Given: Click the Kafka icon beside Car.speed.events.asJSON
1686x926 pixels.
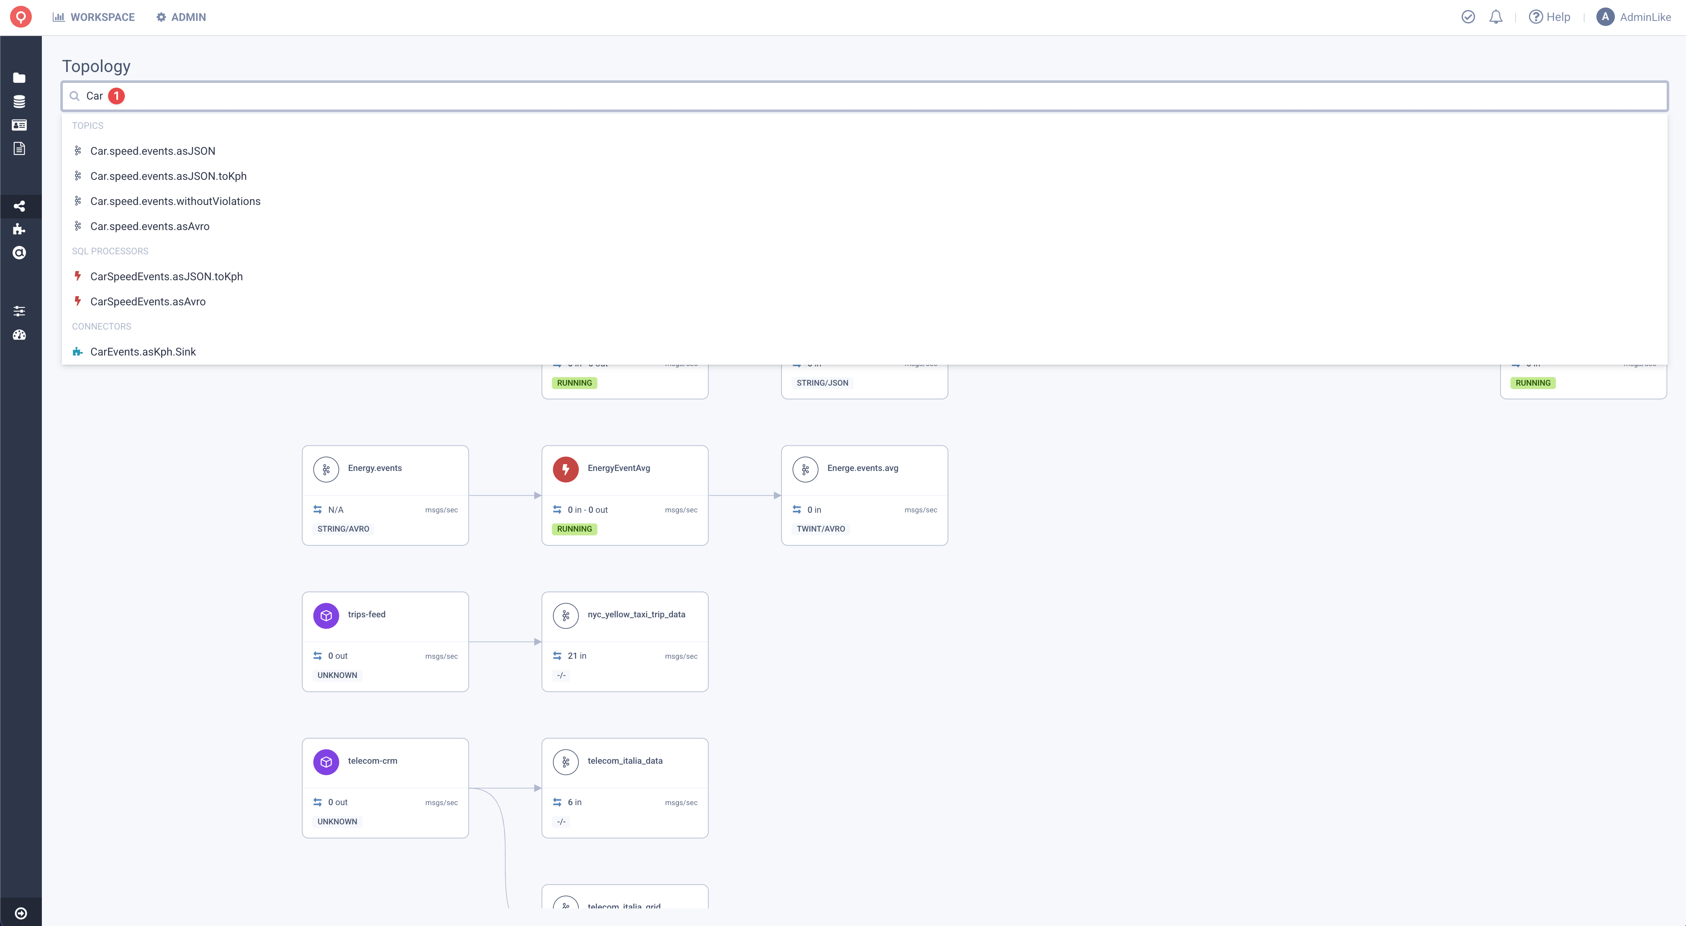Looking at the screenshot, I should coord(78,151).
